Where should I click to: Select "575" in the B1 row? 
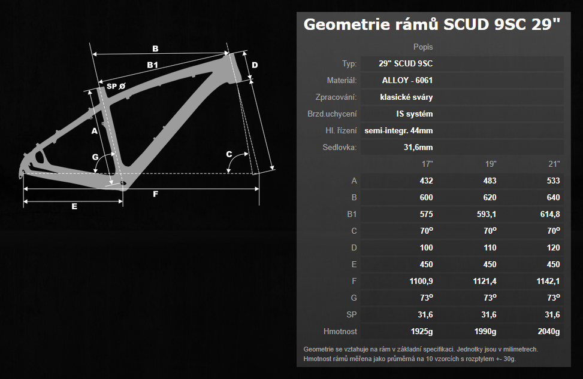426,214
